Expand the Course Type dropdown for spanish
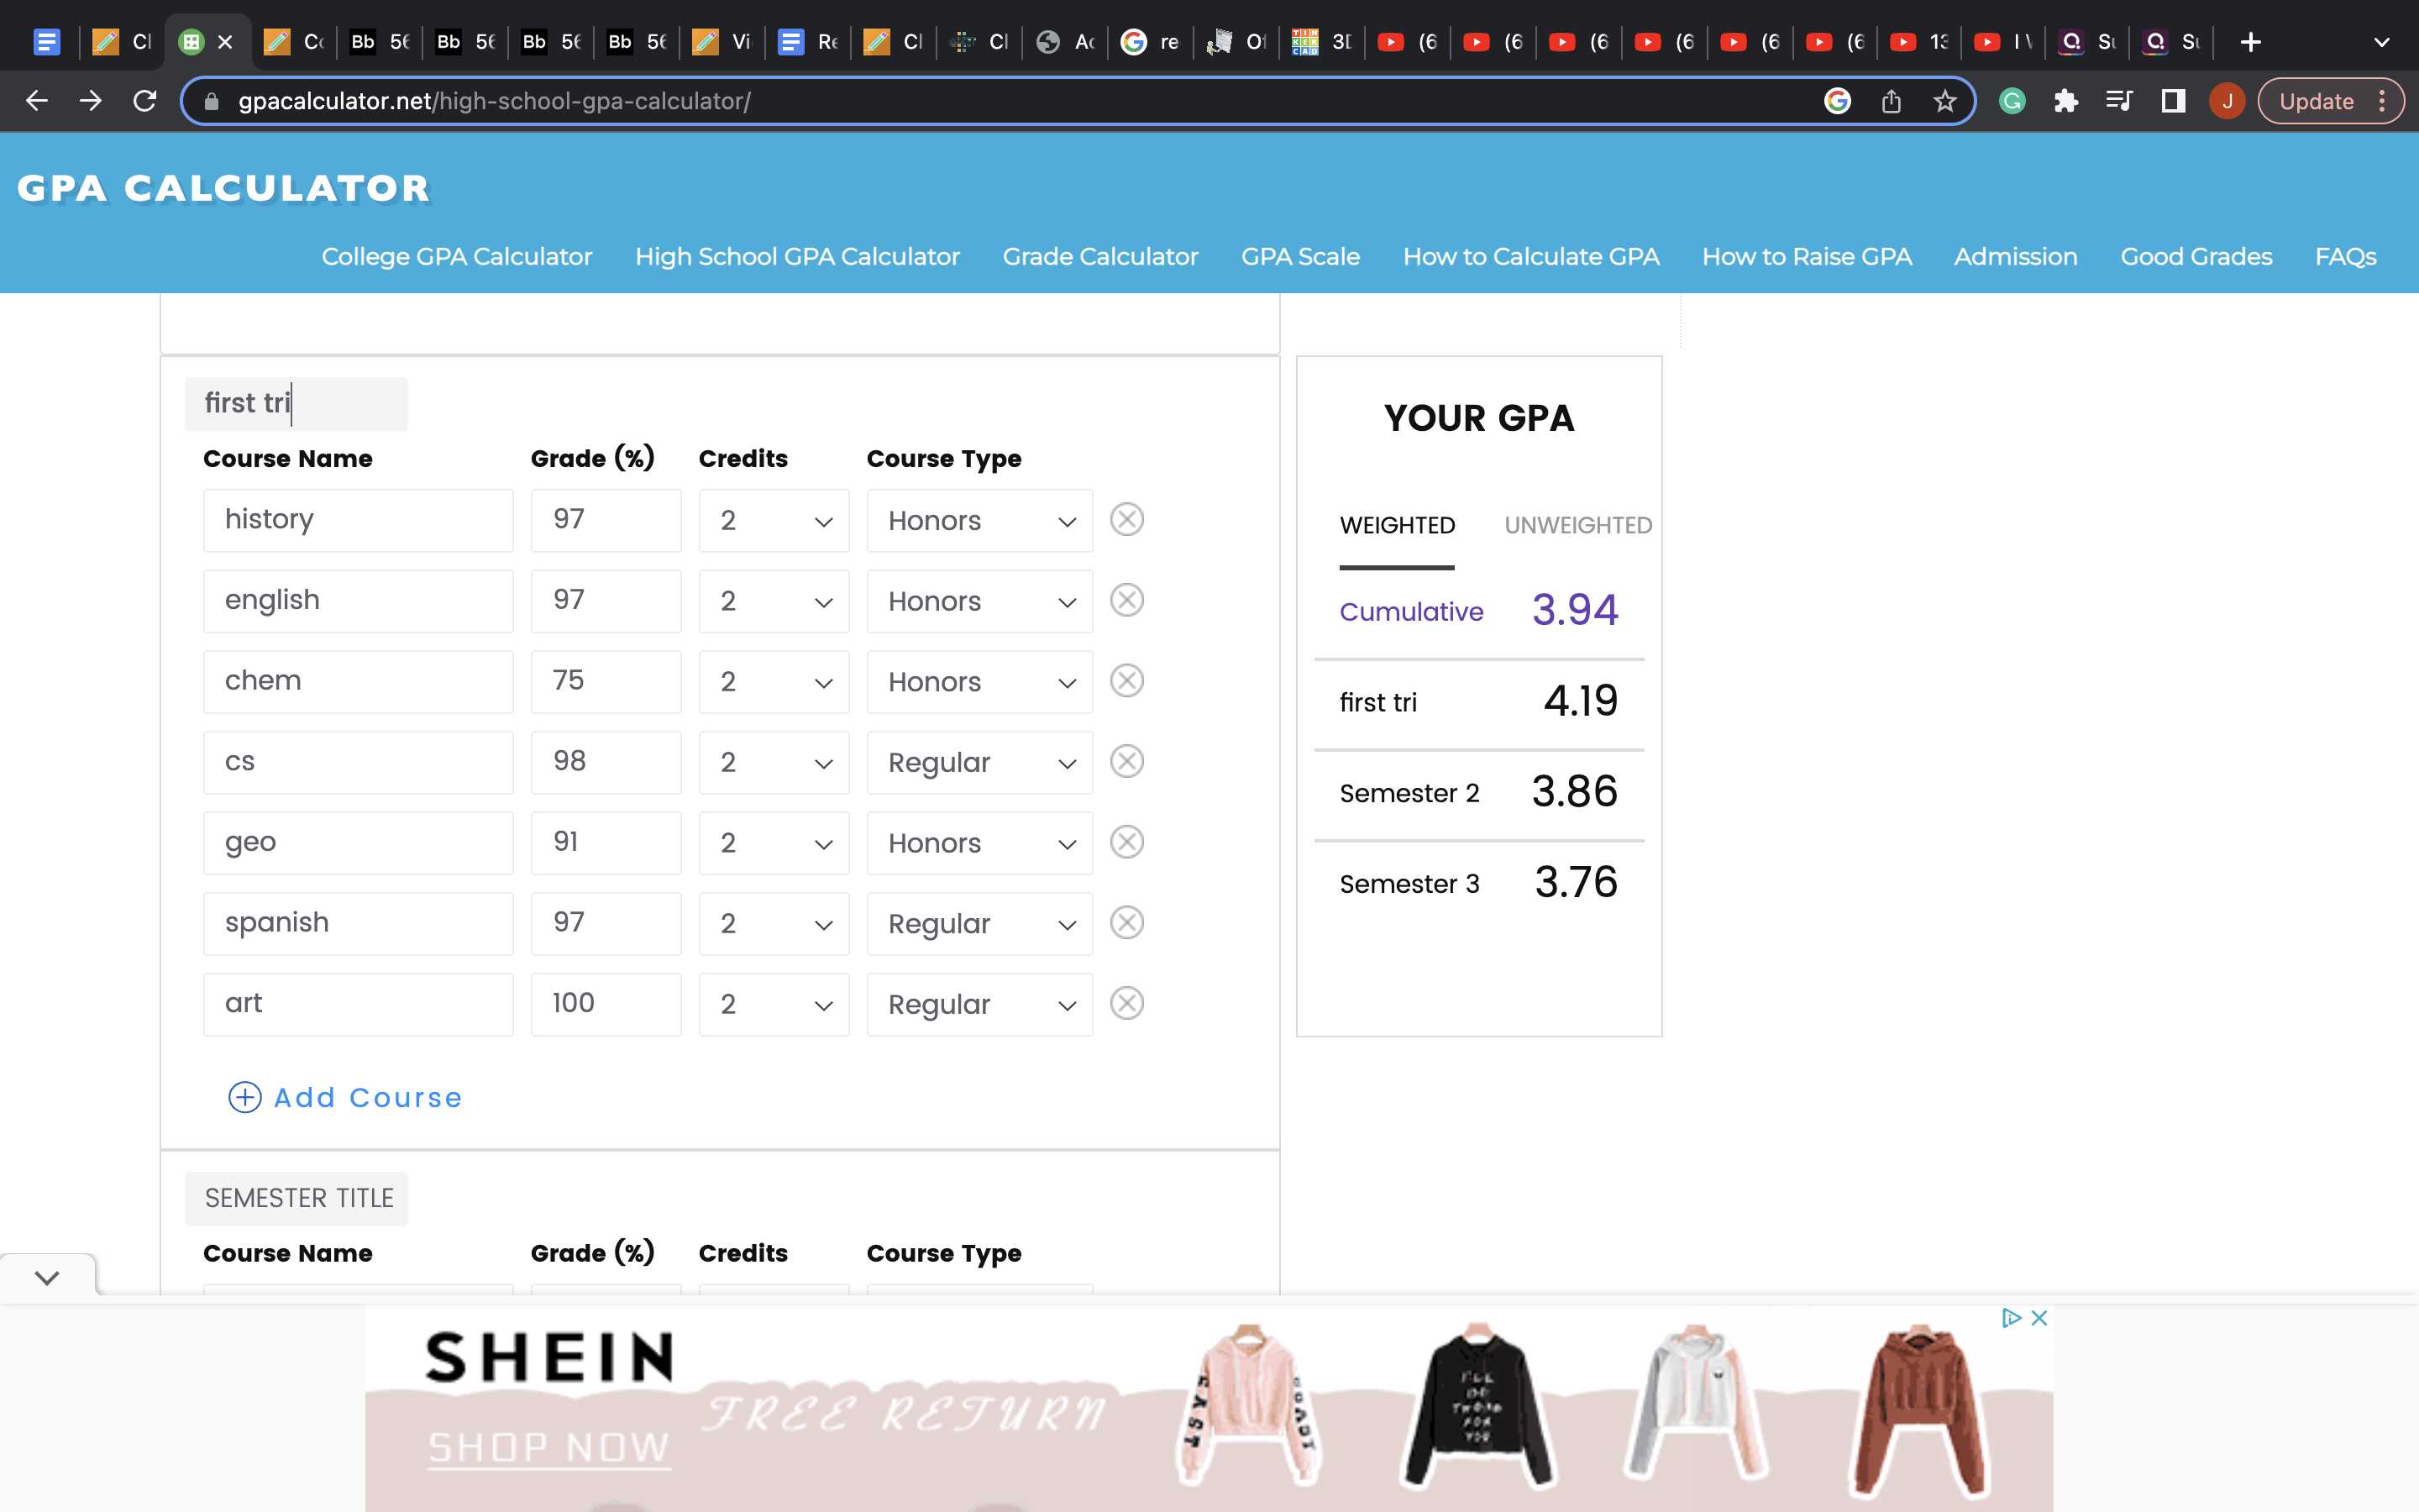The height and width of the screenshot is (1512, 2419). [979, 924]
